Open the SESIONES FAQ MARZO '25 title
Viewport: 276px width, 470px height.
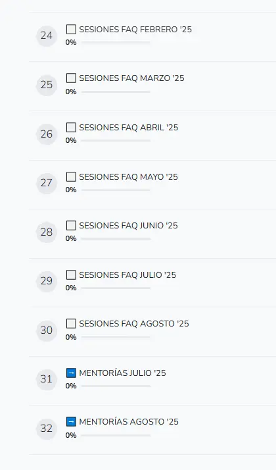click(131, 78)
